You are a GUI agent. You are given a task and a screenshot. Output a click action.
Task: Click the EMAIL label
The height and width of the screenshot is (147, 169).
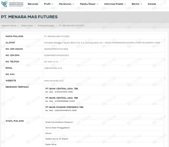[9, 68]
